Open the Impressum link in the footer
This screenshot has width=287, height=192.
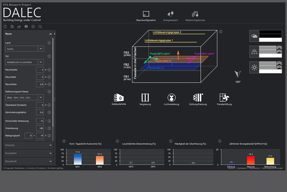[241, 168]
